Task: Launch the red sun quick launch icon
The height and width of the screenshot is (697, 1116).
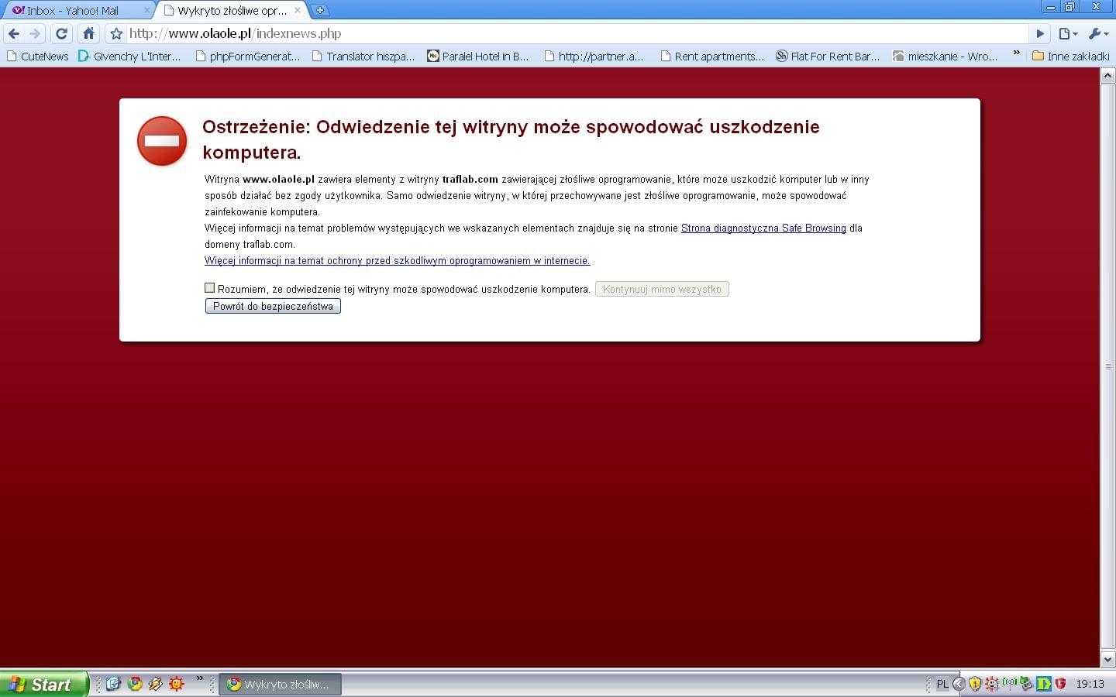Action: click(x=177, y=684)
